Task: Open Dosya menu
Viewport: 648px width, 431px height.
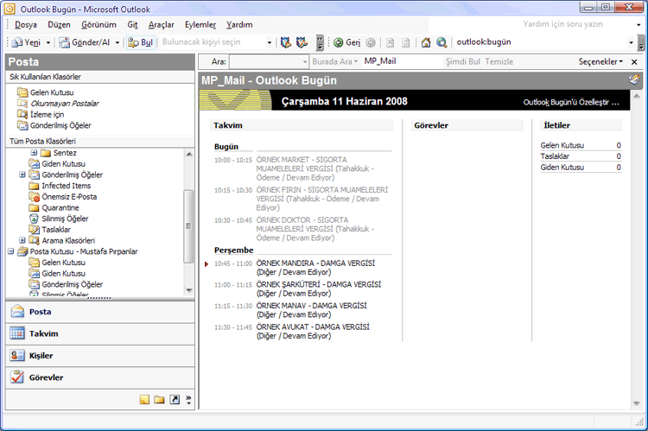Action: 26,25
